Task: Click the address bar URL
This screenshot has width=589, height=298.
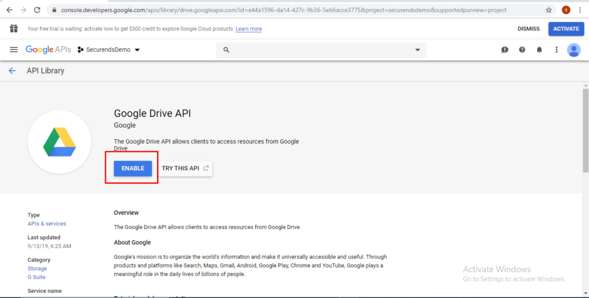Action: pyautogui.click(x=284, y=10)
